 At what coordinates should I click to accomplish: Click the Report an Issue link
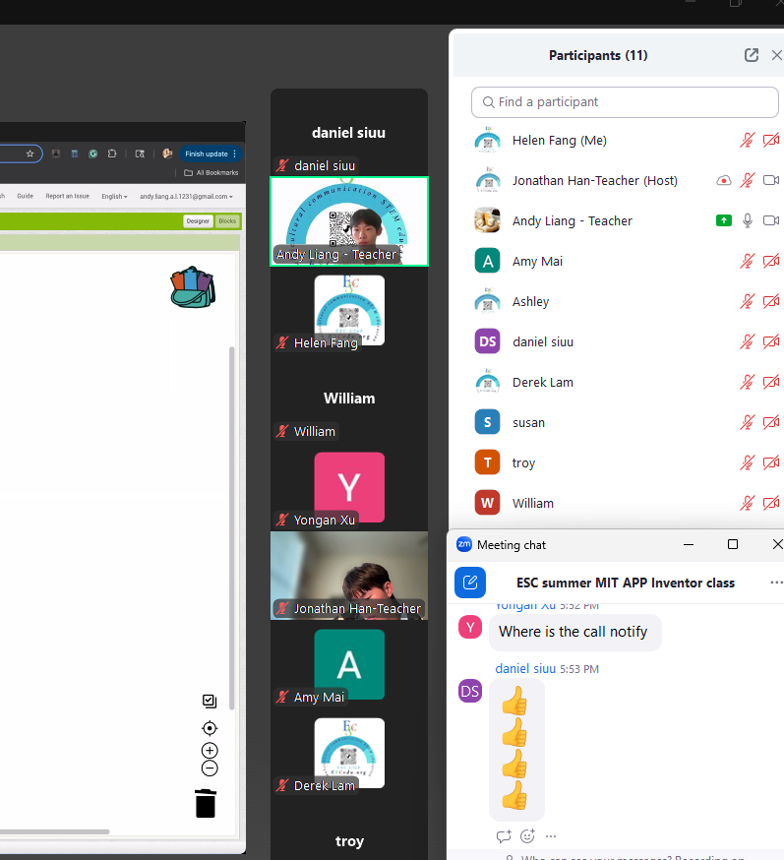point(67,196)
